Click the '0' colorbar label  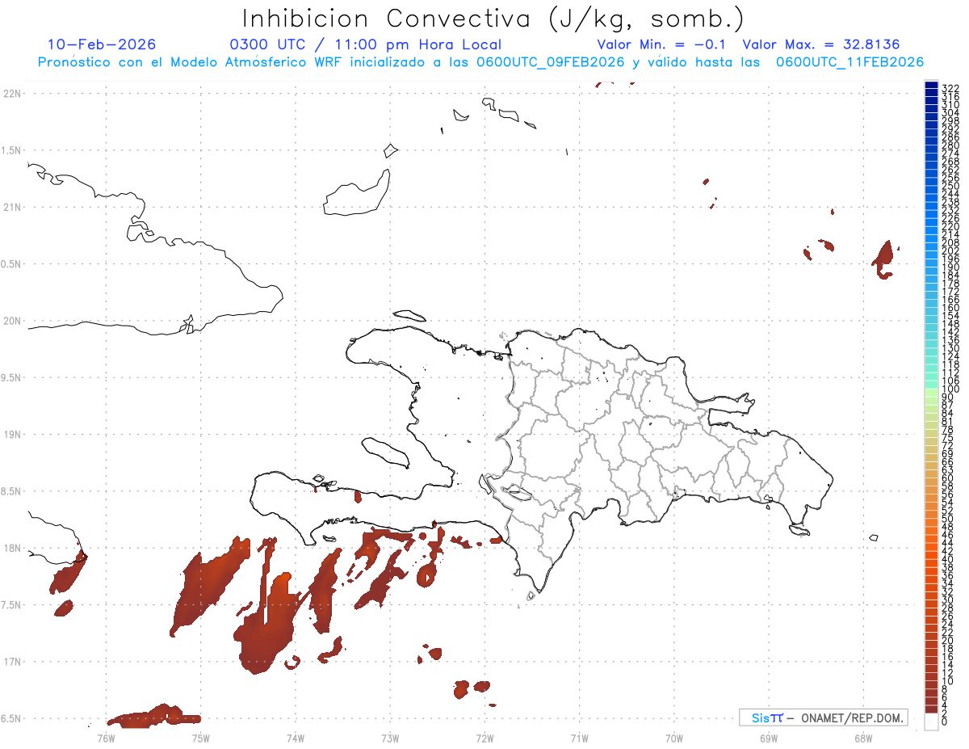(x=946, y=721)
